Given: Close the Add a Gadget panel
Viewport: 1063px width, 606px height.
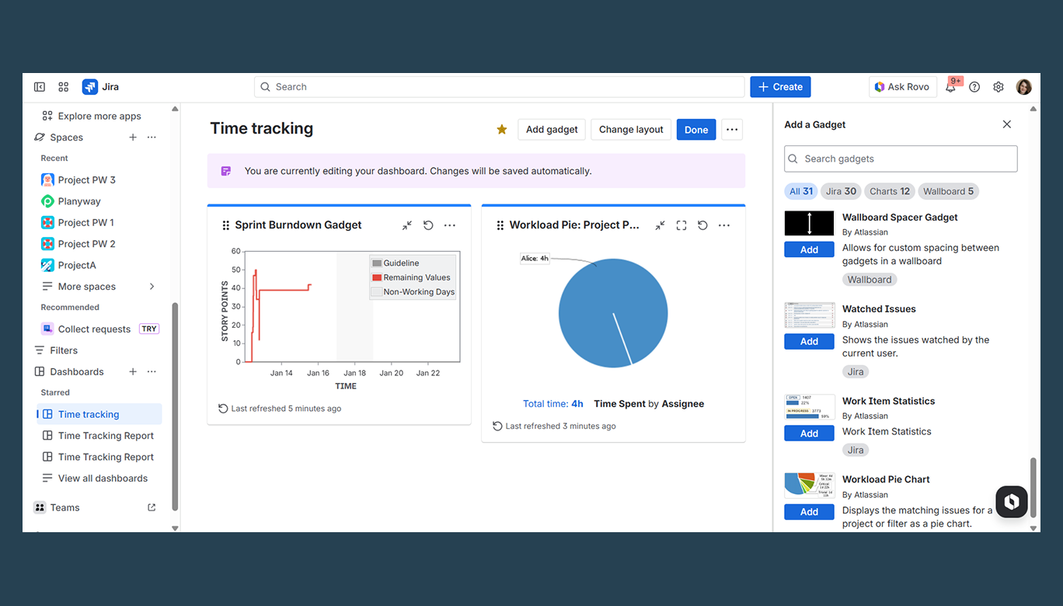Looking at the screenshot, I should click(x=1007, y=124).
